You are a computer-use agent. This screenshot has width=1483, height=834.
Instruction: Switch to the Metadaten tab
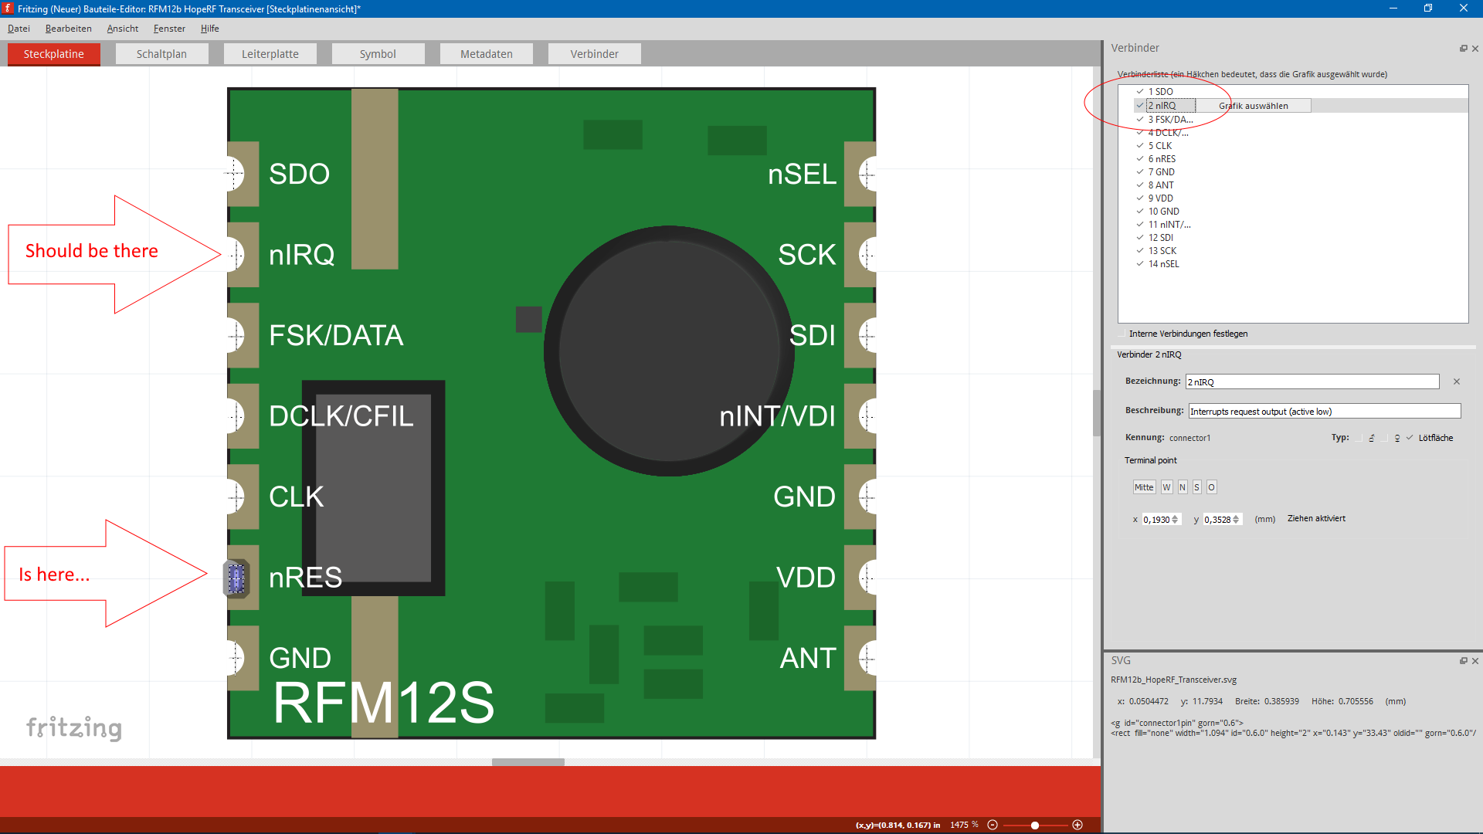486,53
